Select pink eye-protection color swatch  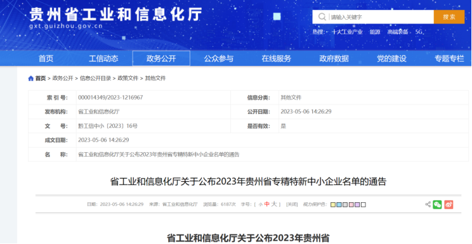pyautogui.click(x=351, y=205)
